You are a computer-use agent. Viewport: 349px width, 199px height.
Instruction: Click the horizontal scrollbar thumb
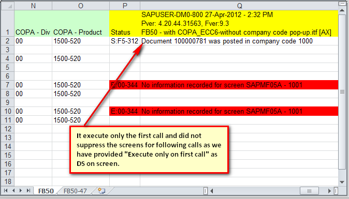(309, 191)
